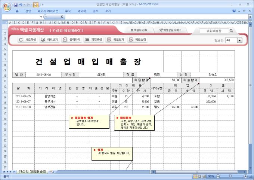254x180 pixels.
Task: Select the 매입합계 value 50,600
Action: click(165, 80)
